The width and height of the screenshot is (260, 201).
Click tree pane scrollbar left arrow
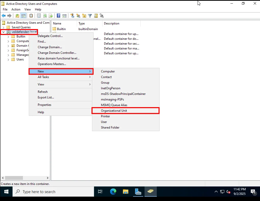(3, 178)
